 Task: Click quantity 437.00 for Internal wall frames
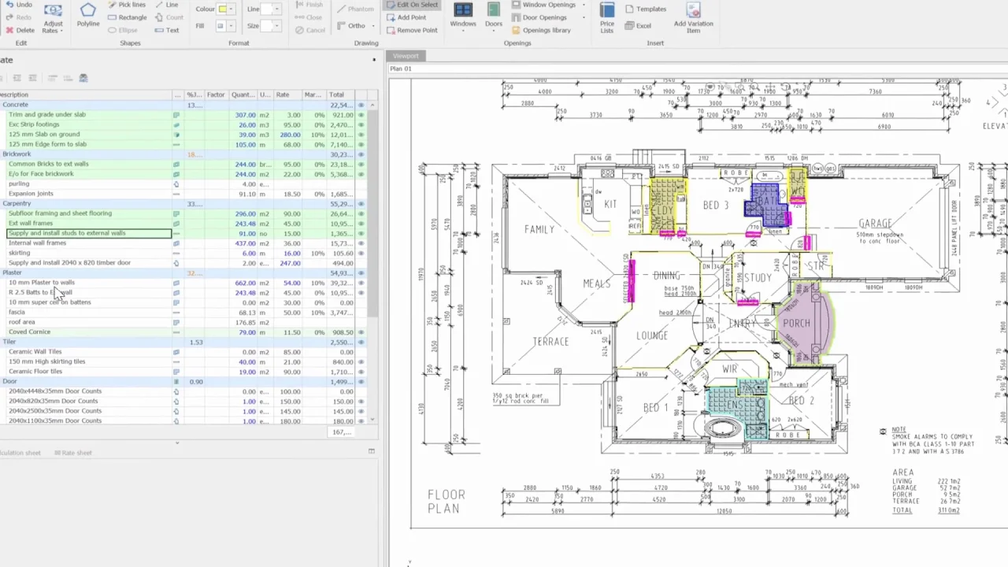[x=246, y=243]
